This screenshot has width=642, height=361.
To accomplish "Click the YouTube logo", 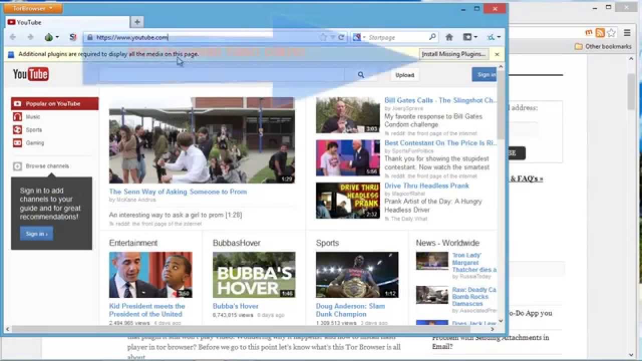I will tap(31, 75).
